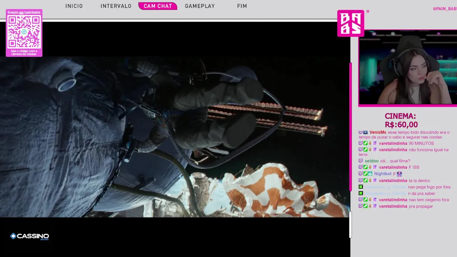Image resolution: width=457 pixels, height=257 pixels.
Task: Open the Nightbot username
Action: (383, 174)
